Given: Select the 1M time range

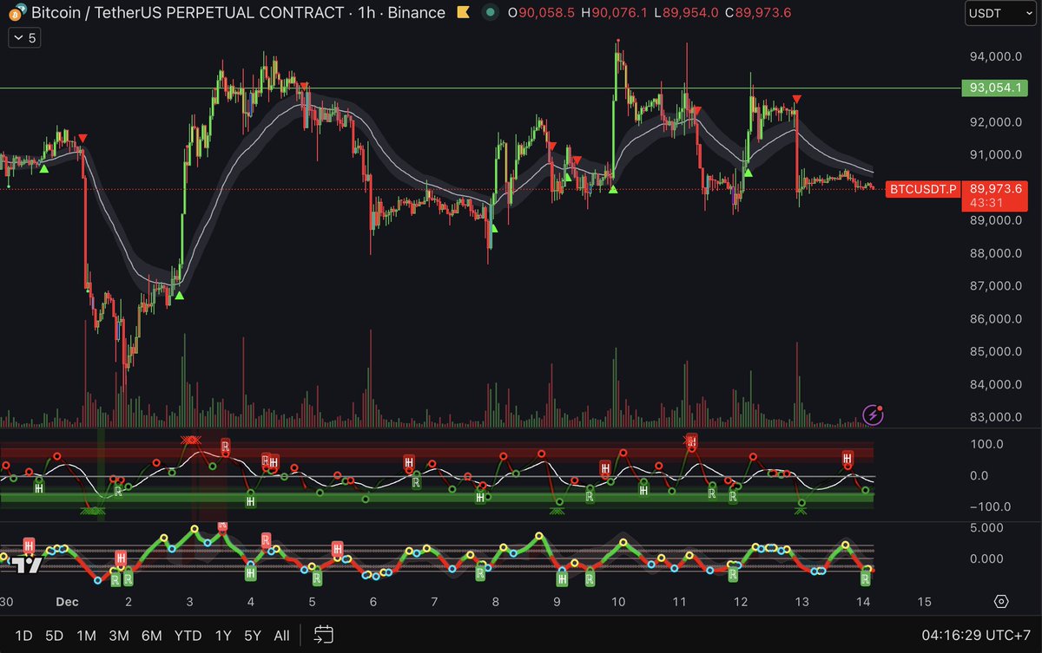Looking at the screenshot, I should tap(86, 636).
